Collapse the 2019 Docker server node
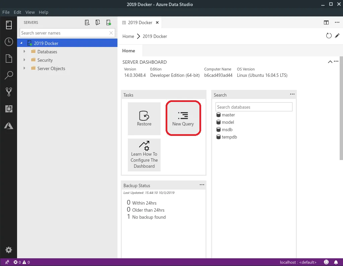343x266 pixels. 21,43
